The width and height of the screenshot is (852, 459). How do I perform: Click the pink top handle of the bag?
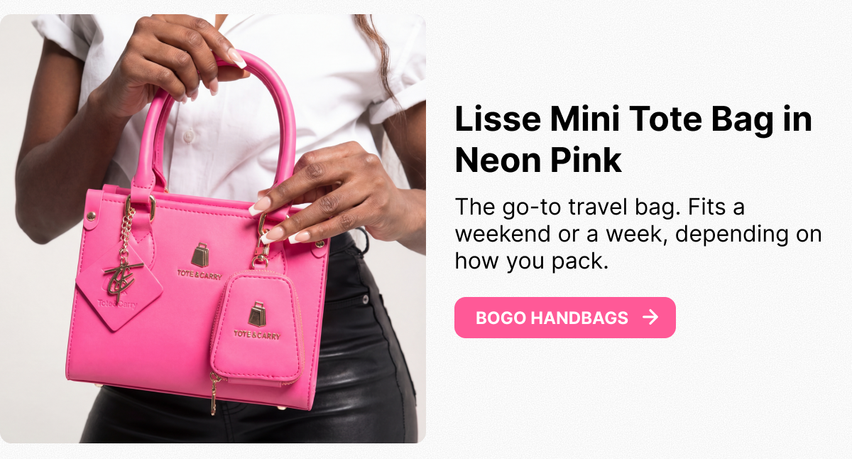pyautogui.click(x=220, y=121)
